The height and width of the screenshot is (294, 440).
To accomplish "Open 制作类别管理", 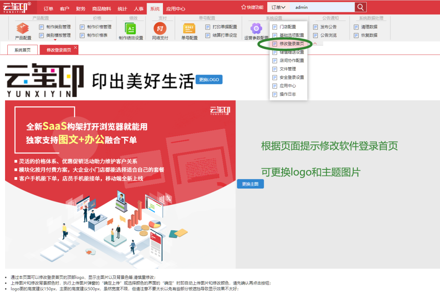I will [55, 27].
